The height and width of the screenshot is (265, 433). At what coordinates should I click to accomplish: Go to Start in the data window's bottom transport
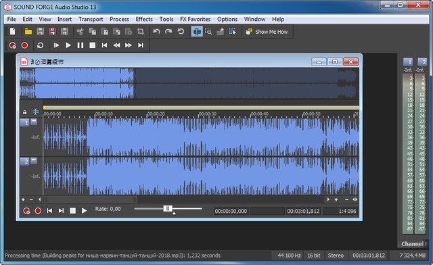tap(49, 211)
